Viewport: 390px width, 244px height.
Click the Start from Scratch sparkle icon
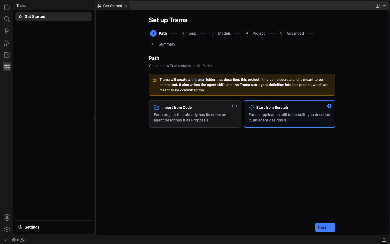tap(251, 108)
